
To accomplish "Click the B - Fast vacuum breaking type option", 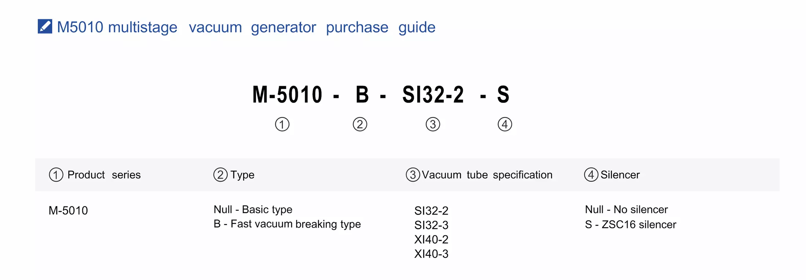I will coord(287,224).
